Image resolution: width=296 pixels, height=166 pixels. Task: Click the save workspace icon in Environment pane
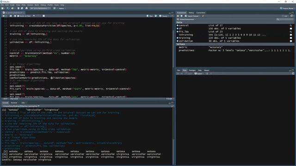pos(181,16)
